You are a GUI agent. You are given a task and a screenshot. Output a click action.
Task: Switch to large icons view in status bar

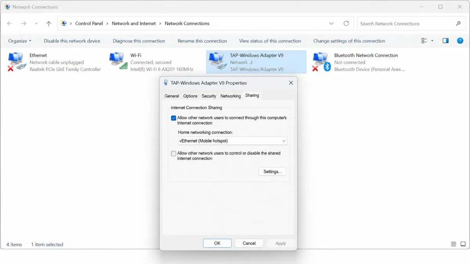pyautogui.click(x=463, y=244)
